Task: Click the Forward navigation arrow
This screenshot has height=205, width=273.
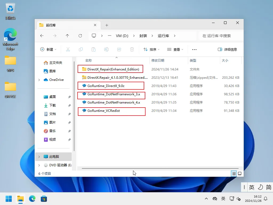Action: [x=55, y=36]
